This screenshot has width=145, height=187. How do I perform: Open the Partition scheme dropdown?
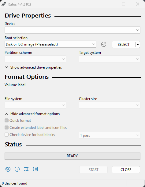click(35, 59)
